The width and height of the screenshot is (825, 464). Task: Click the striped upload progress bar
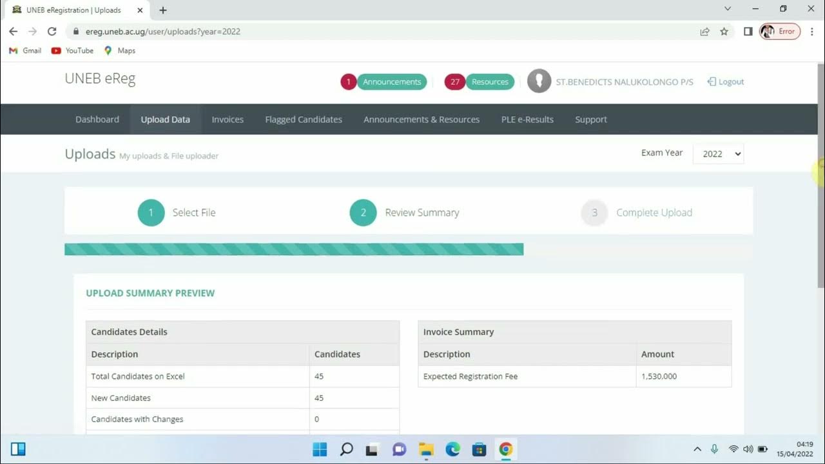click(x=294, y=249)
